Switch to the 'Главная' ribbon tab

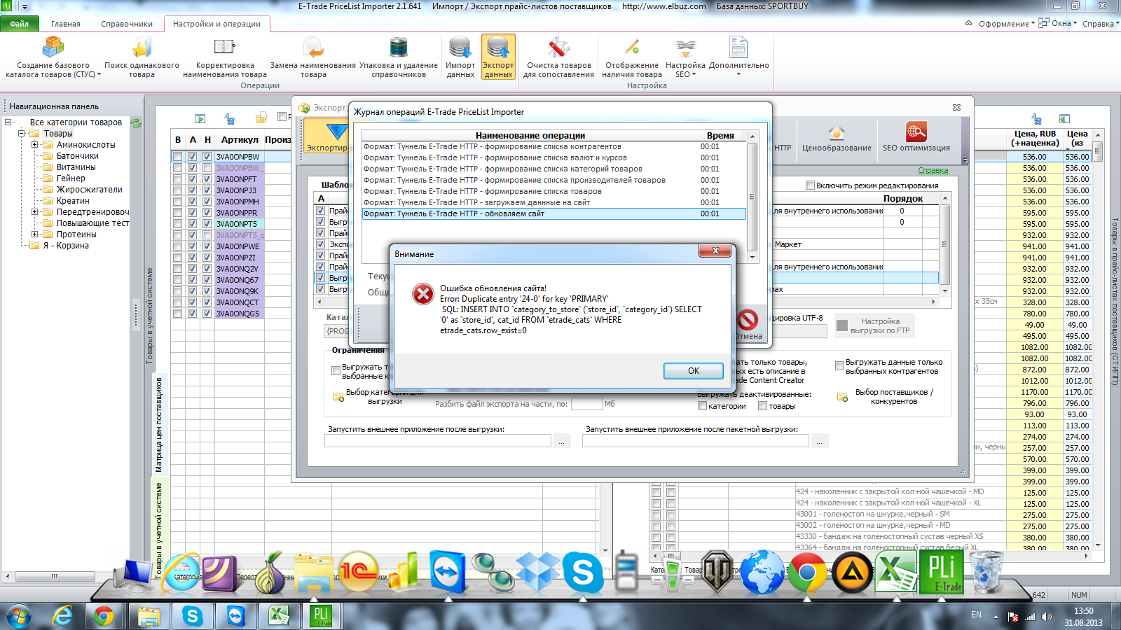point(66,24)
